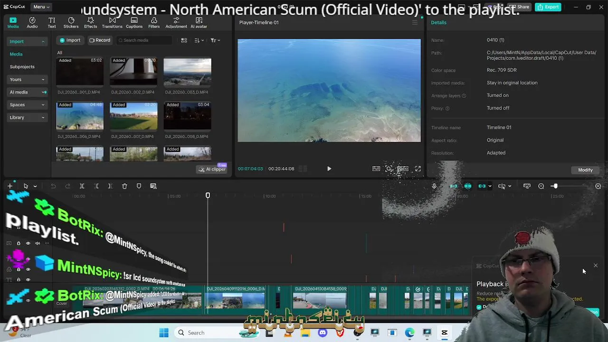This screenshot has width=608, height=342.
Task: Collapse the Import section in sidebar
Action: 43,42
